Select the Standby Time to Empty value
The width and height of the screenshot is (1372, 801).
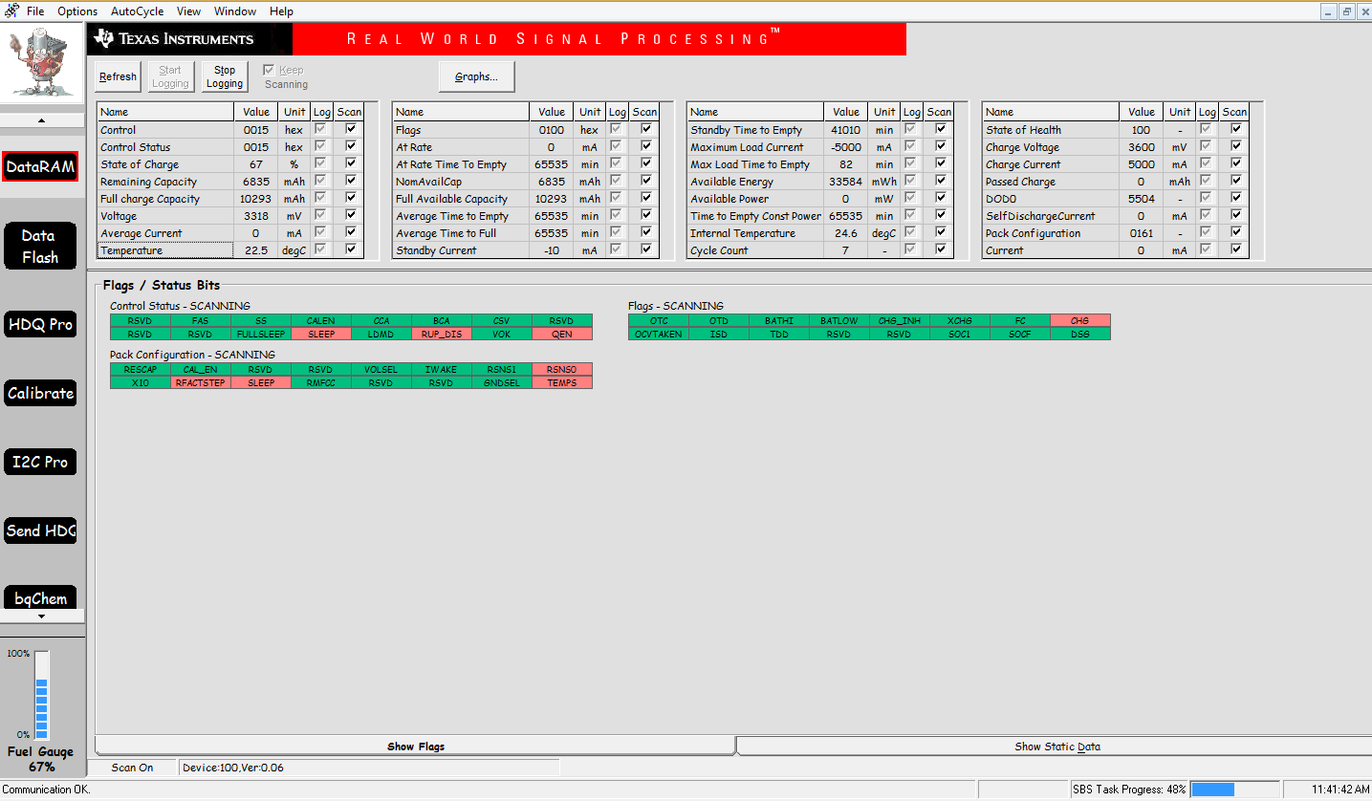846,130
